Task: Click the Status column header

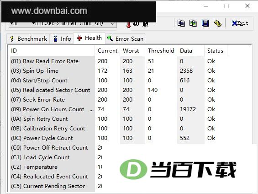Action: [x=216, y=51]
